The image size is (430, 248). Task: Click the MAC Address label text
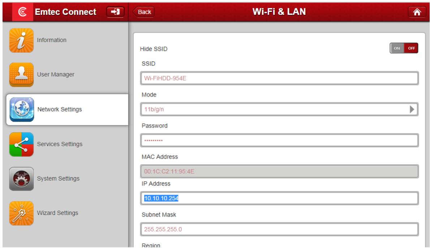(x=160, y=157)
